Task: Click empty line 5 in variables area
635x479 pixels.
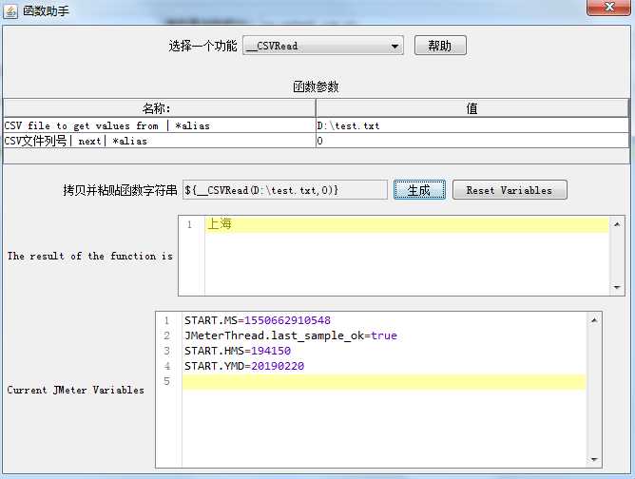Action: click(x=384, y=381)
